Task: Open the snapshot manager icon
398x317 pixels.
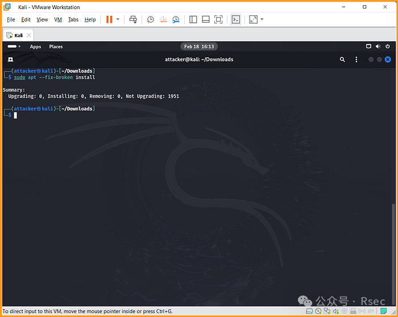Action: point(176,19)
